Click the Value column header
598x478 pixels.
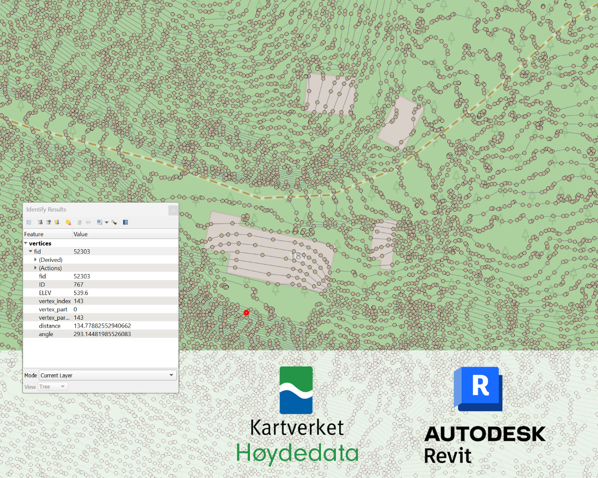pos(125,234)
